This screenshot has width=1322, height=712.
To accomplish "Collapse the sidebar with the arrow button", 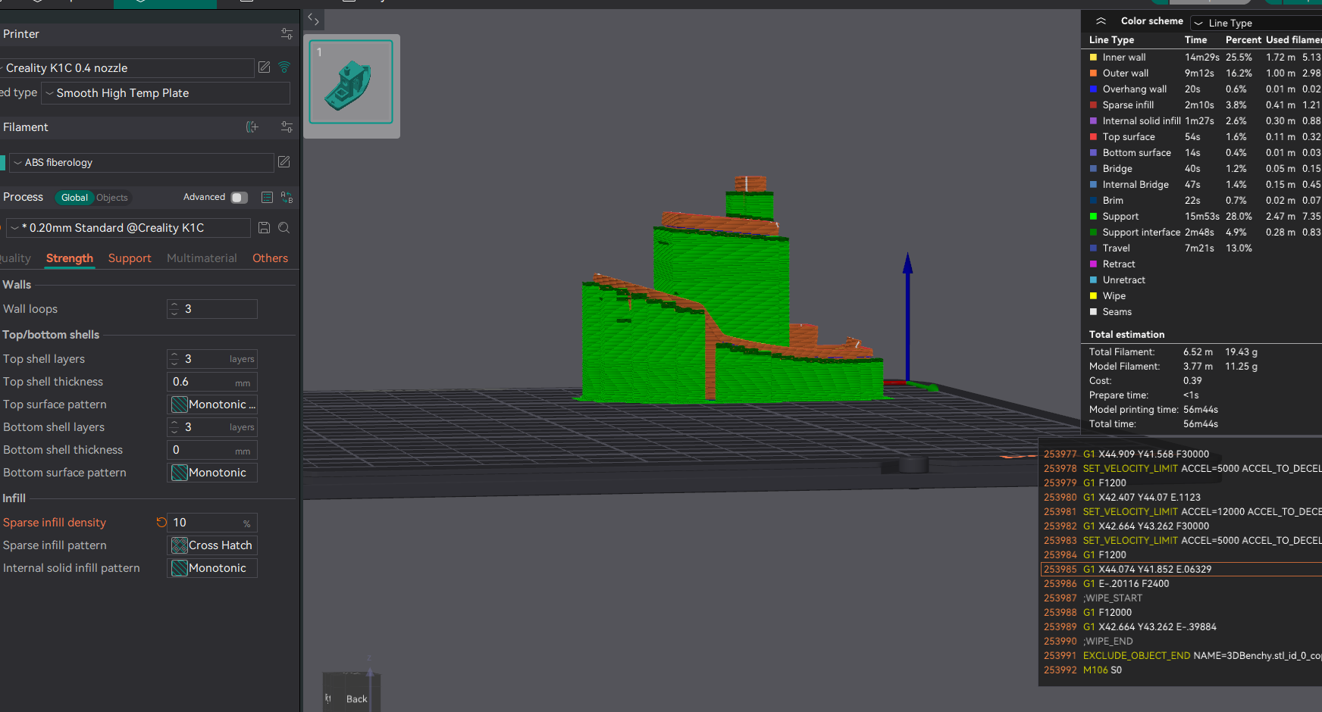I will (313, 20).
